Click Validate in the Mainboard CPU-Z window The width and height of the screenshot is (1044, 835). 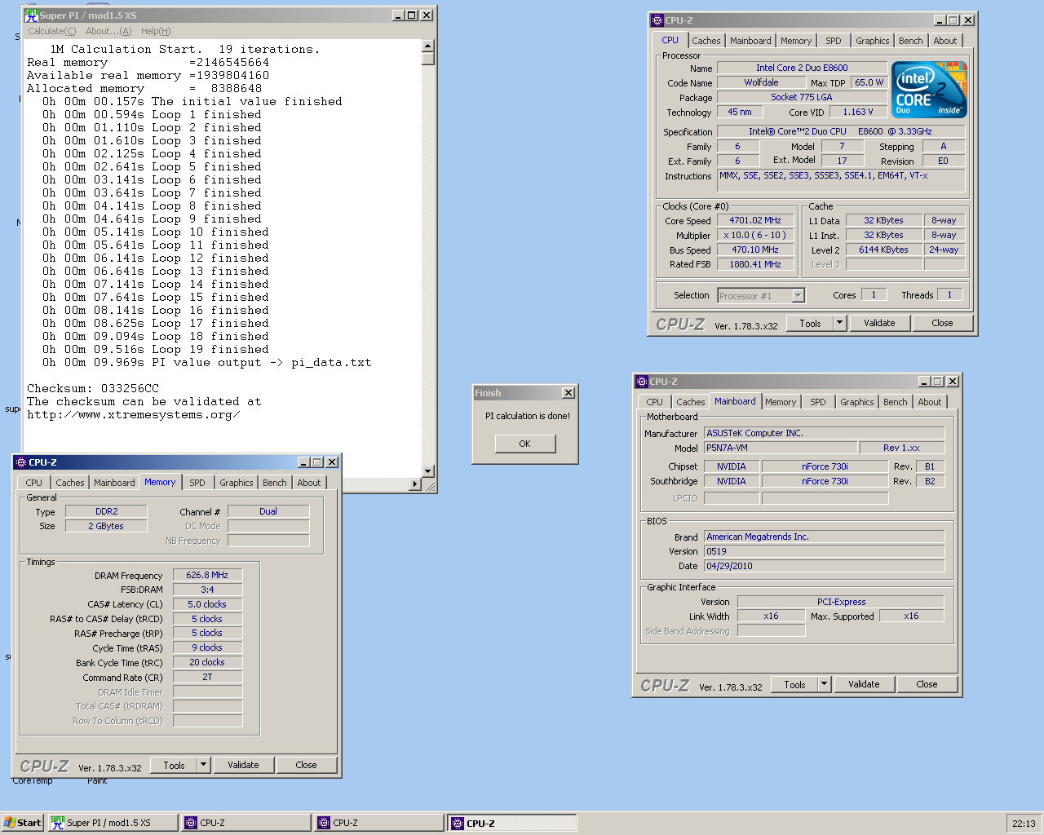click(x=864, y=684)
